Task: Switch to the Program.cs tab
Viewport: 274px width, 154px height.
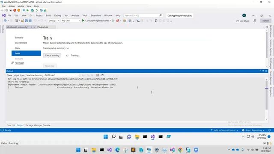Action: pos(42,27)
